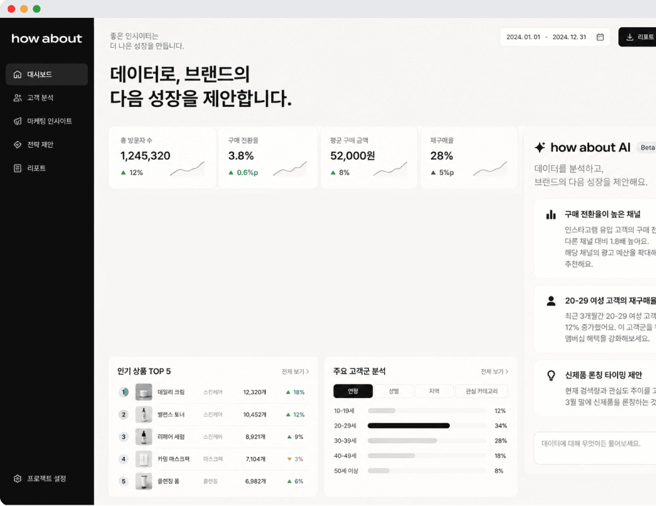This screenshot has height=506, width=656.
Task: Click the how about logo
Action: 46,38
